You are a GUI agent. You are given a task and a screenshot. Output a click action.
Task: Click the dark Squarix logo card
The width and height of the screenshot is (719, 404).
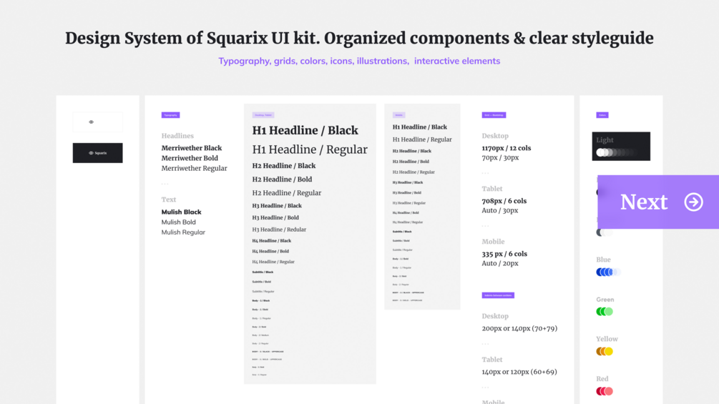97,152
